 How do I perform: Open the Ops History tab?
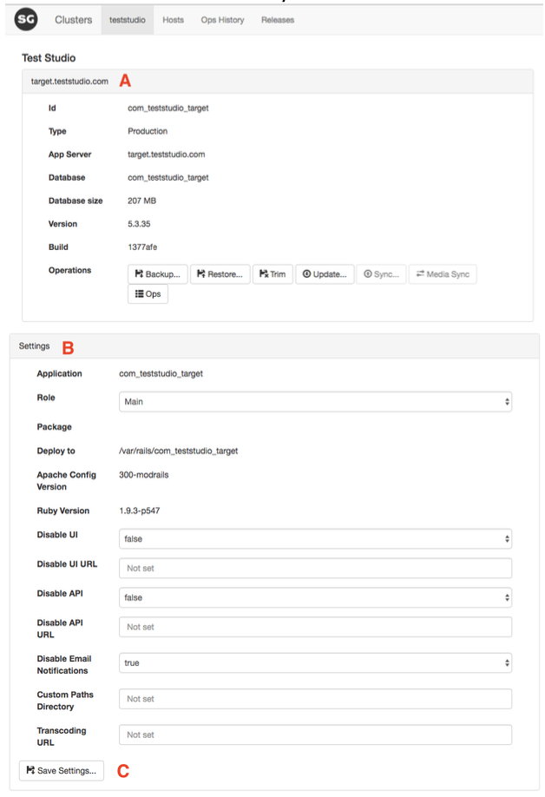click(222, 20)
